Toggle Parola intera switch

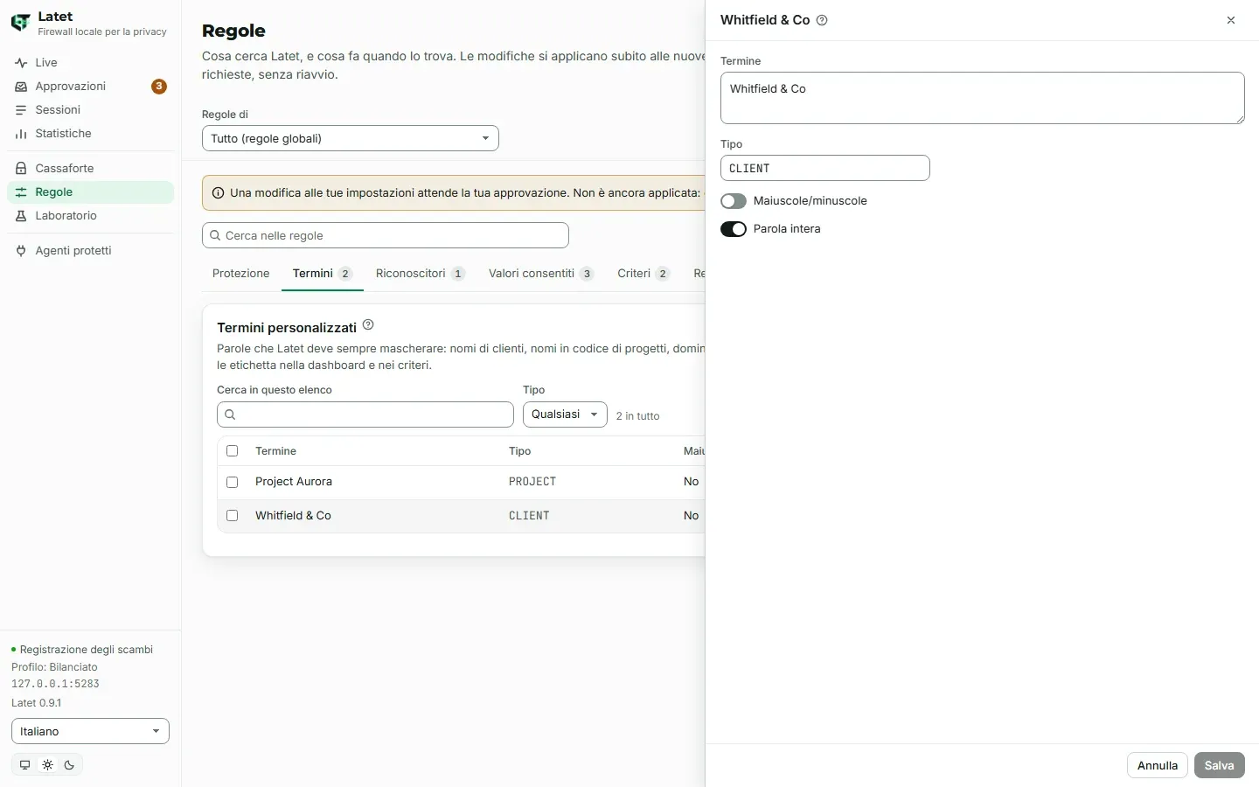tap(734, 229)
